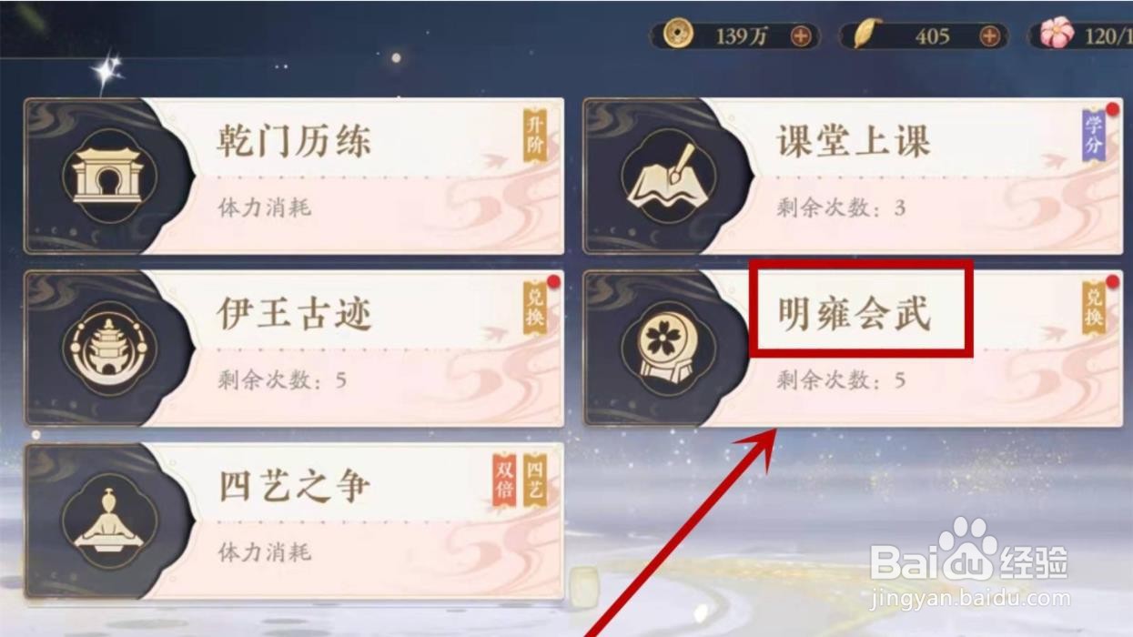Select the 课堂上课 title text
Screen dimensions: 1133x637
(x=854, y=142)
